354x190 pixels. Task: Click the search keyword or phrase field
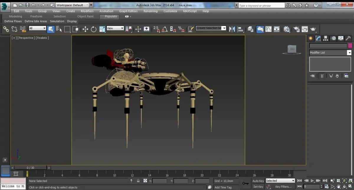pyautogui.click(x=261, y=5)
